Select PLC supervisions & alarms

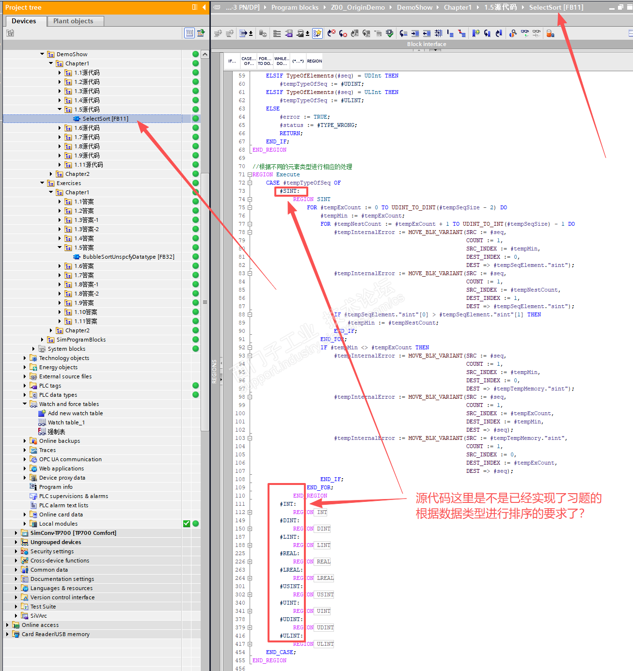click(x=73, y=496)
